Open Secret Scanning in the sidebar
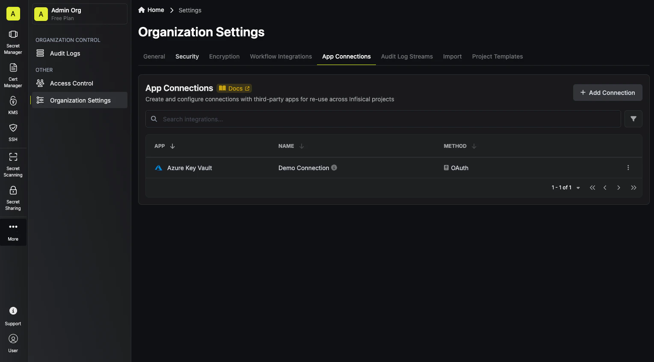Screen dimensions: 654x362 pyautogui.click(x=13, y=165)
